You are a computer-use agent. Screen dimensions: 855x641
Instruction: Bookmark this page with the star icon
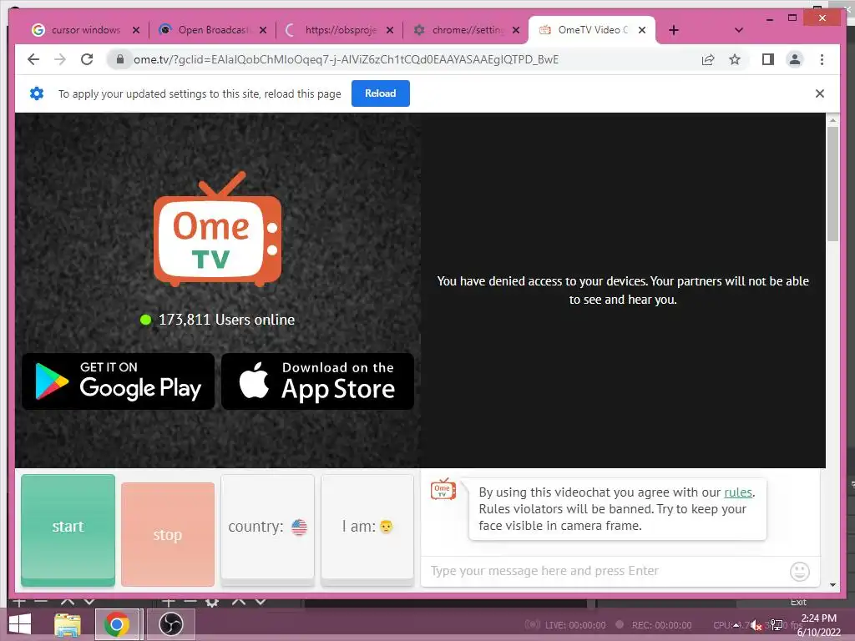(x=735, y=59)
